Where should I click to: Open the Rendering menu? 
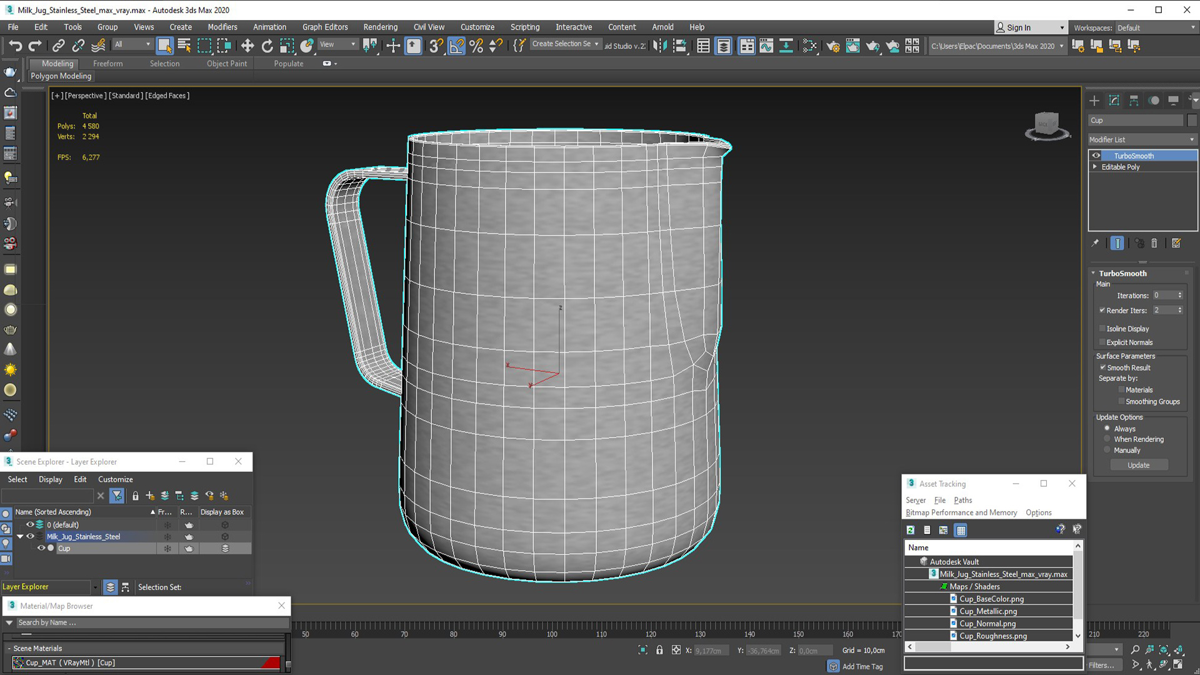coord(380,27)
